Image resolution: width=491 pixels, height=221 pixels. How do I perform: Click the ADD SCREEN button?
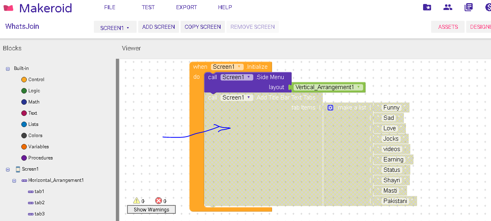click(x=159, y=27)
